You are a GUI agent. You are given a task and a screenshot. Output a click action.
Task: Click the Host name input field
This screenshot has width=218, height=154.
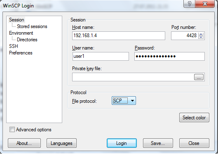pos(119,36)
